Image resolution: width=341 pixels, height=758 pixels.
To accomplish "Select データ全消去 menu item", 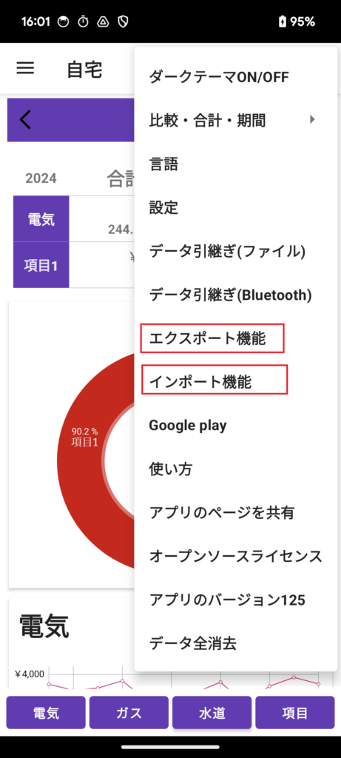I will click(235, 643).
